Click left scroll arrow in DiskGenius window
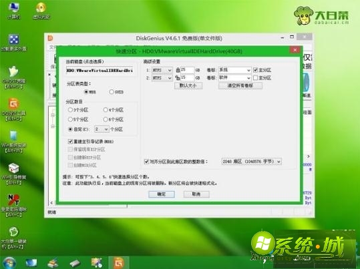Image resolution: width=360 pixels, height=269 pixels. (51, 203)
